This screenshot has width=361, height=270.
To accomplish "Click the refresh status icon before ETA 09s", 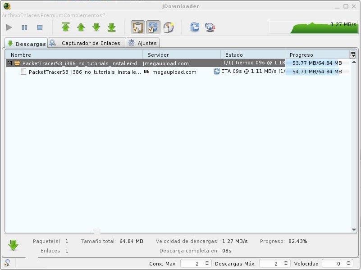I will pos(217,71).
